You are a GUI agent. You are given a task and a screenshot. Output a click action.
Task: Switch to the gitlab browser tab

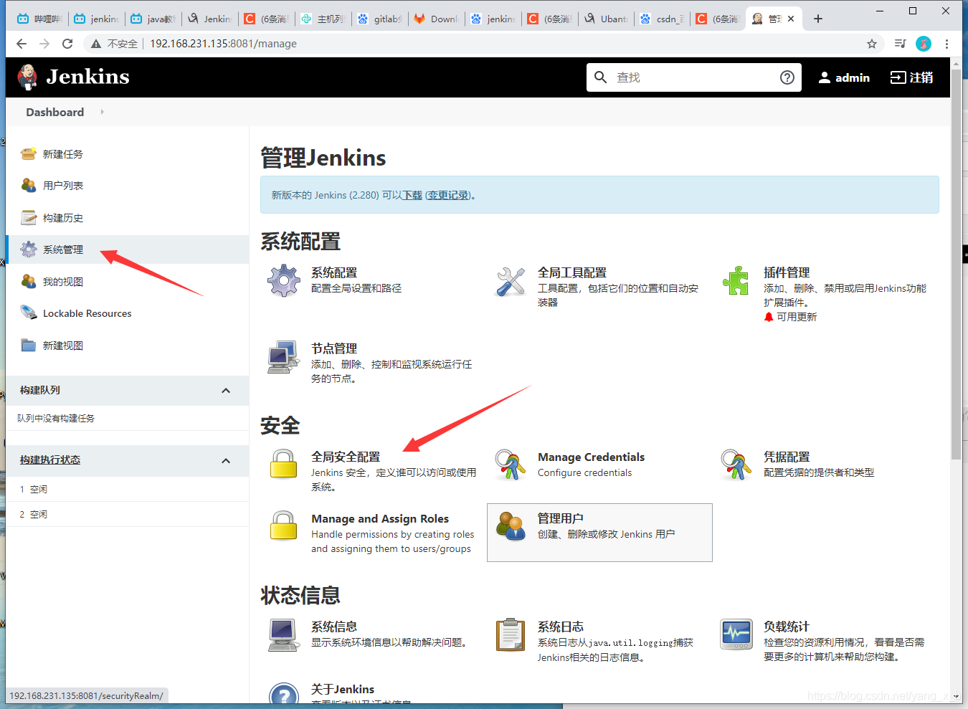tap(381, 19)
